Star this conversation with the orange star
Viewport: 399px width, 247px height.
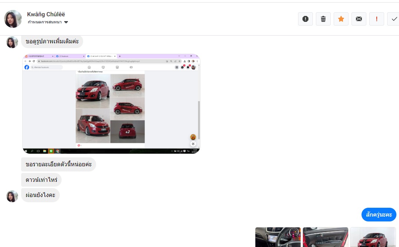pos(341,19)
